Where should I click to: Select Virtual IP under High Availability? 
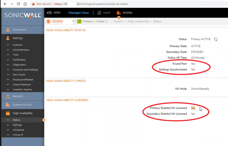click(x=18, y=135)
